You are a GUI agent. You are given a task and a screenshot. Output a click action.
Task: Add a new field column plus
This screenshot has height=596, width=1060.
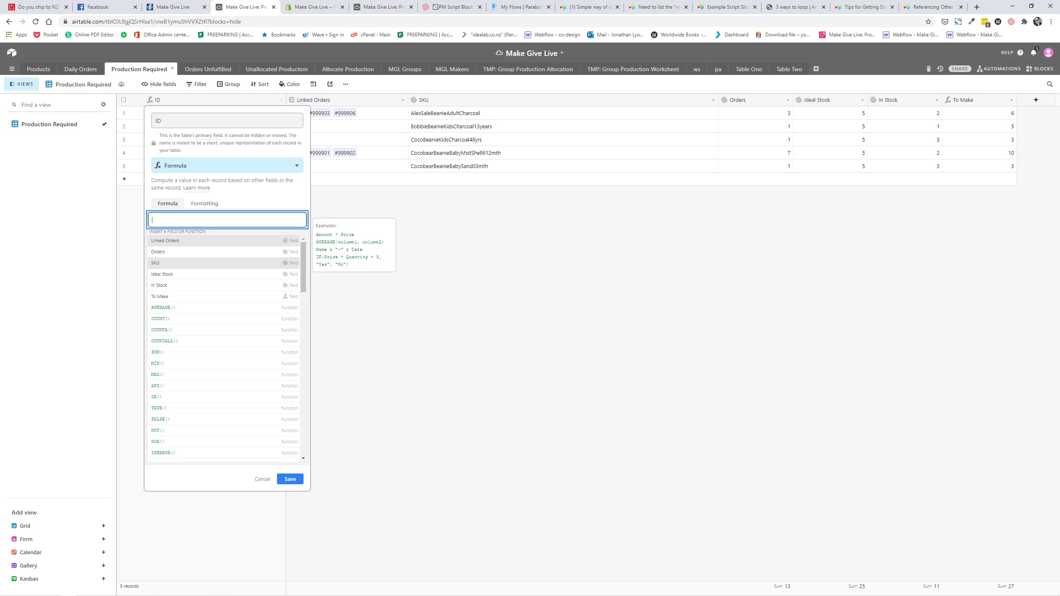click(x=1036, y=100)
